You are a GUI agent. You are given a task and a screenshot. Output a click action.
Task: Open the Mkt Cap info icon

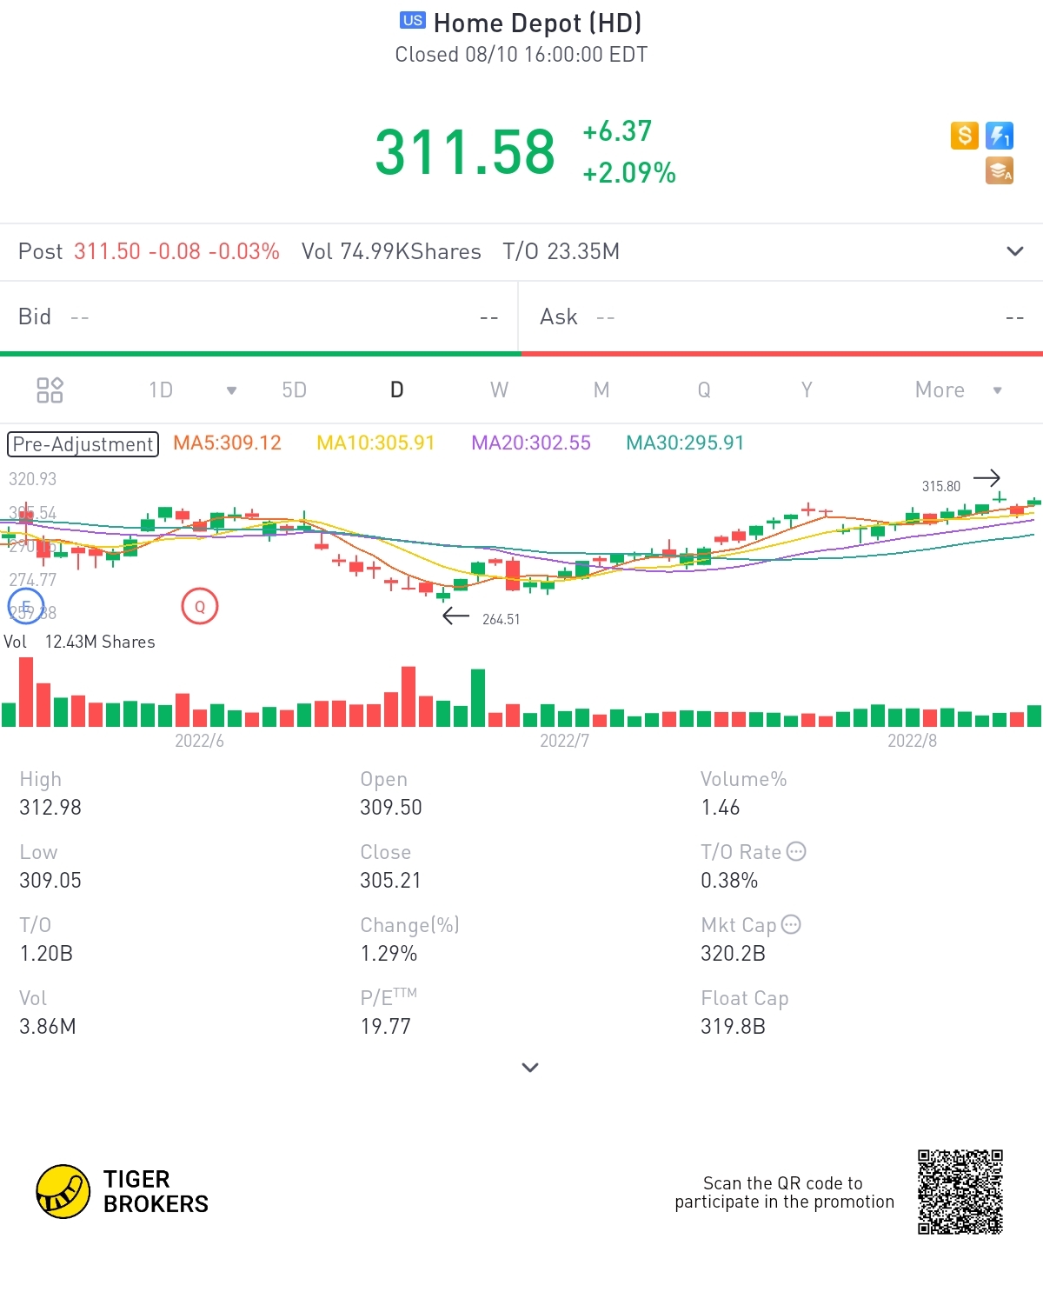tap(791, 924)
